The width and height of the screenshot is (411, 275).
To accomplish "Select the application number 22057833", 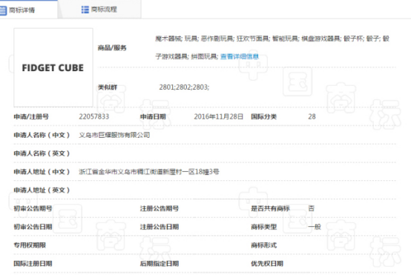I will [93, 116].
